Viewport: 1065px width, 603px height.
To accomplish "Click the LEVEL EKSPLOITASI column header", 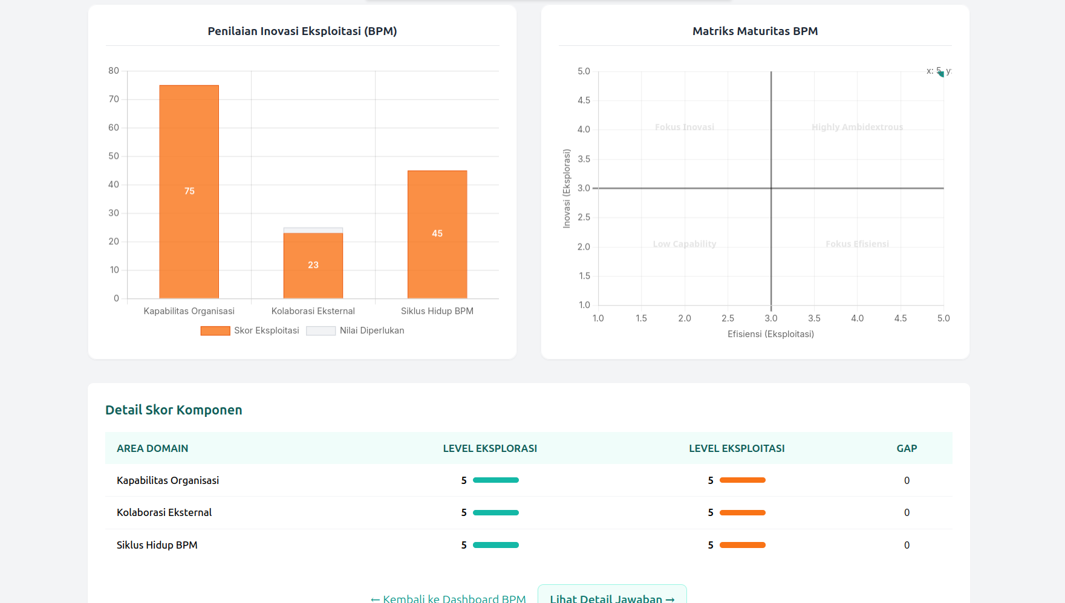I will click(737, 448).
